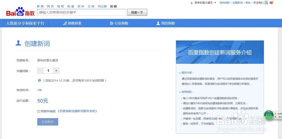Image resolution: width=282 pixels, height=139 pixels.
Task: Decrease keyword count with minus button
Action: [x=40, y=71]
